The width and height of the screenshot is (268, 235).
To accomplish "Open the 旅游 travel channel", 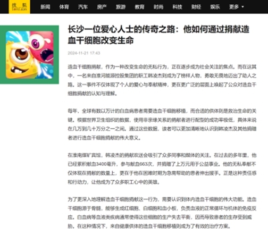I will coord(121,7).
